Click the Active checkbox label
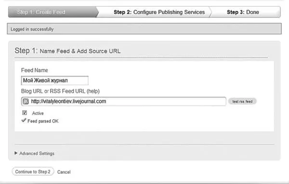289x184 pixels. coord(38,113)
